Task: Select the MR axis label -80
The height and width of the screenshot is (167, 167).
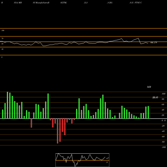Action: click(163, 142)
